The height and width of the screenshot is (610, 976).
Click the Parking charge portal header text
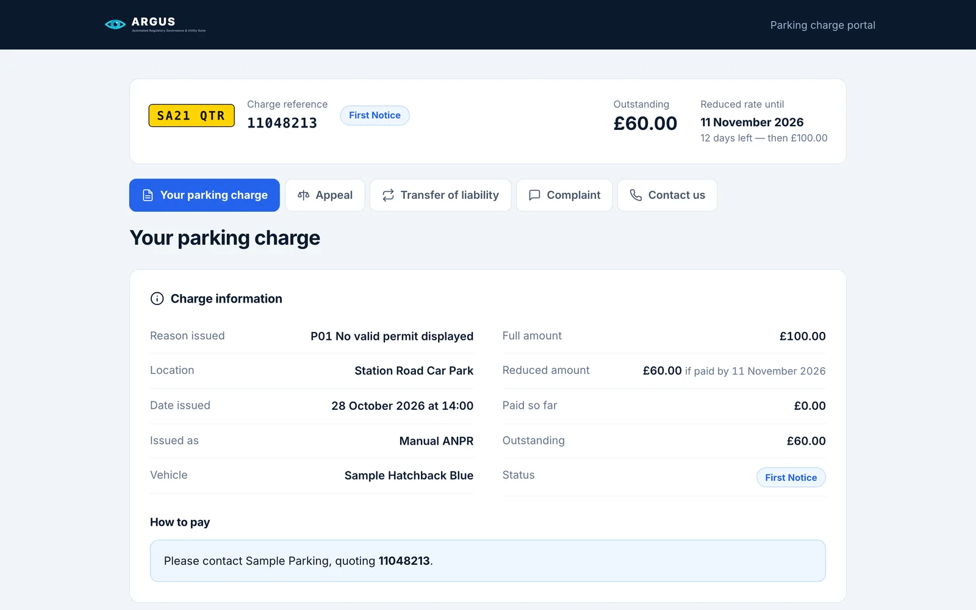822,25
